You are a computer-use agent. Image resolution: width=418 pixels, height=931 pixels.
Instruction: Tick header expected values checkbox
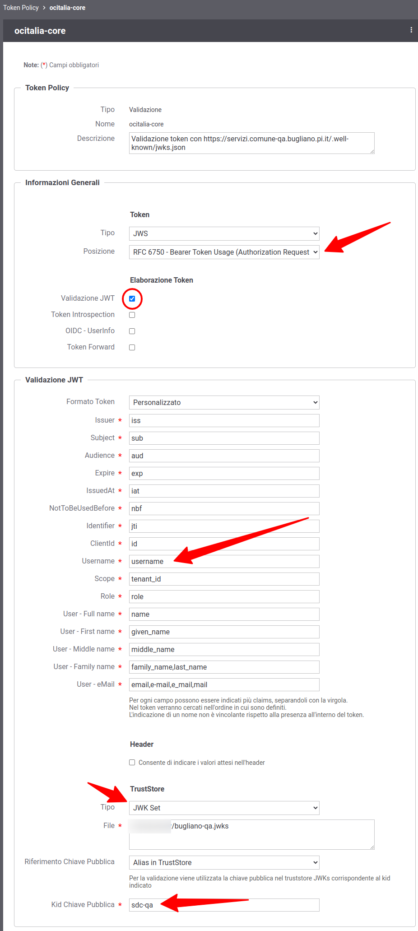pos(132,763)
